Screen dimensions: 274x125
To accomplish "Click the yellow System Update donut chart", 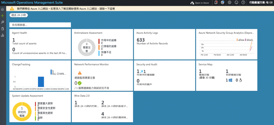I will click(22, 112).
